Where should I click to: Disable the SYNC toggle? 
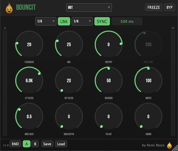click(102, 21)
